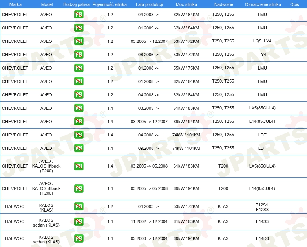This screenshot has width=307, height=247.
Task: Click fuel icon in 04.2008 LDT row
Action: click(79, 135)
